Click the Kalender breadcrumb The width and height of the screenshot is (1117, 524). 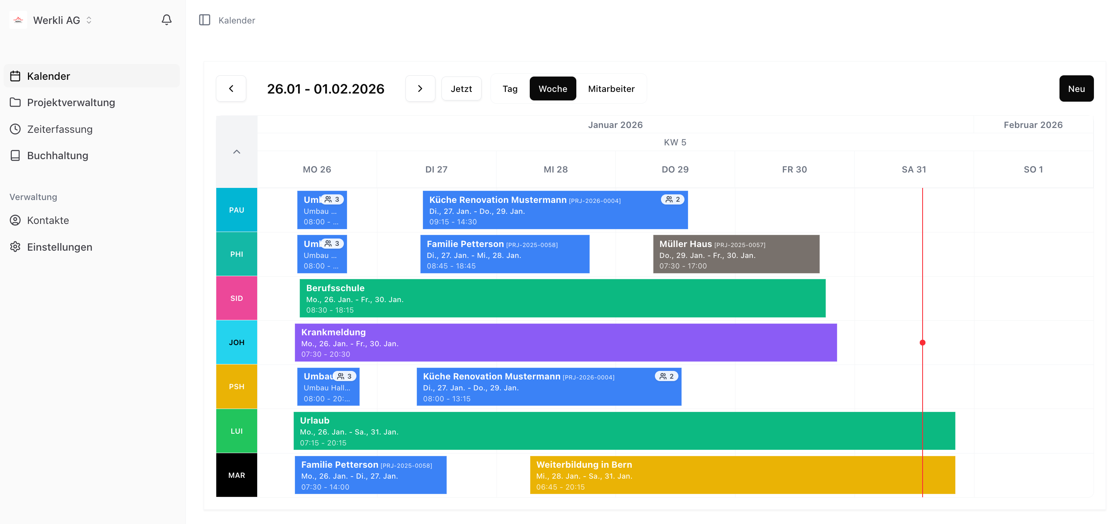click(x=237, y=20)
